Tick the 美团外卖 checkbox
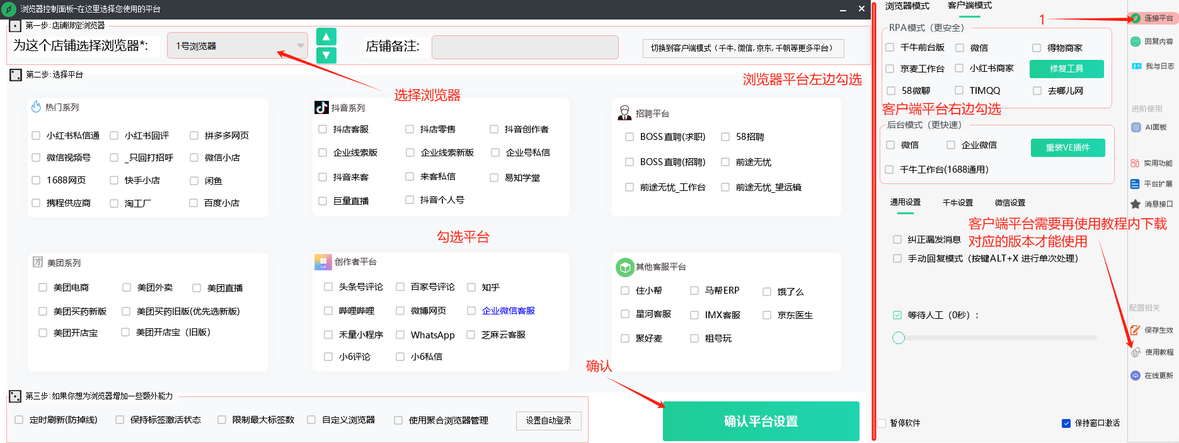Viewport: 1179px width, 443px height. point(127,287)
